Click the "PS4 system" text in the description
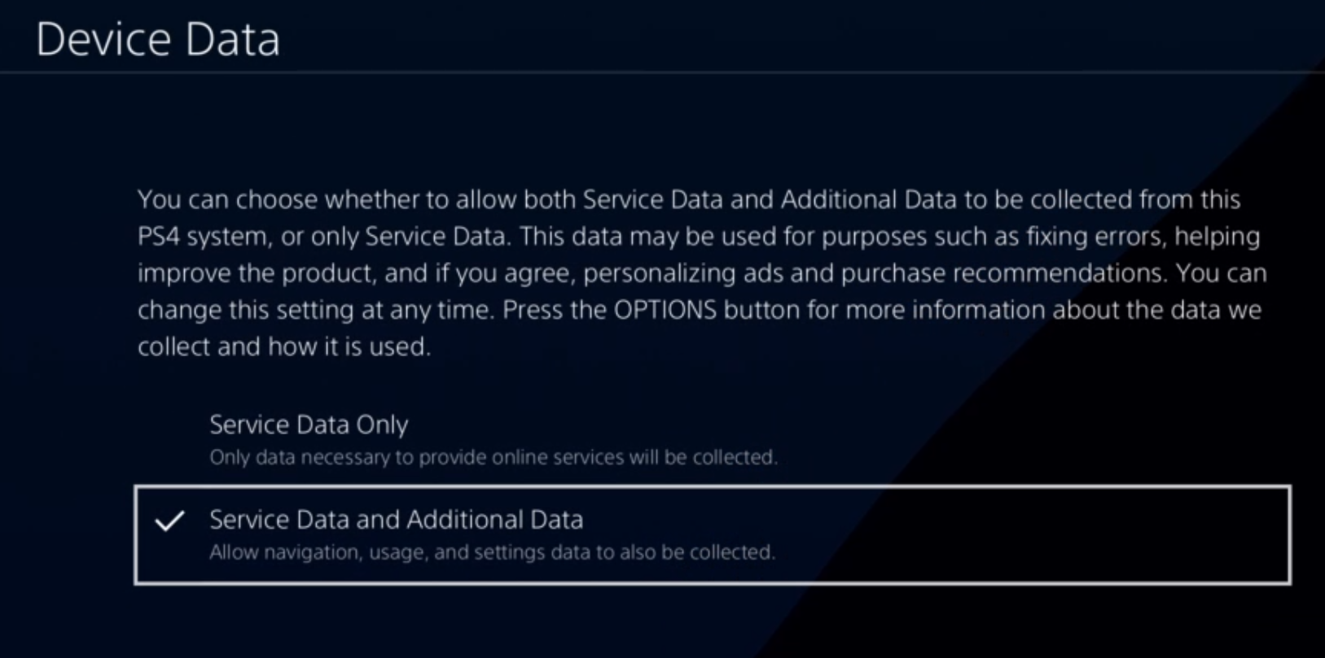 (x=203, y=237)
